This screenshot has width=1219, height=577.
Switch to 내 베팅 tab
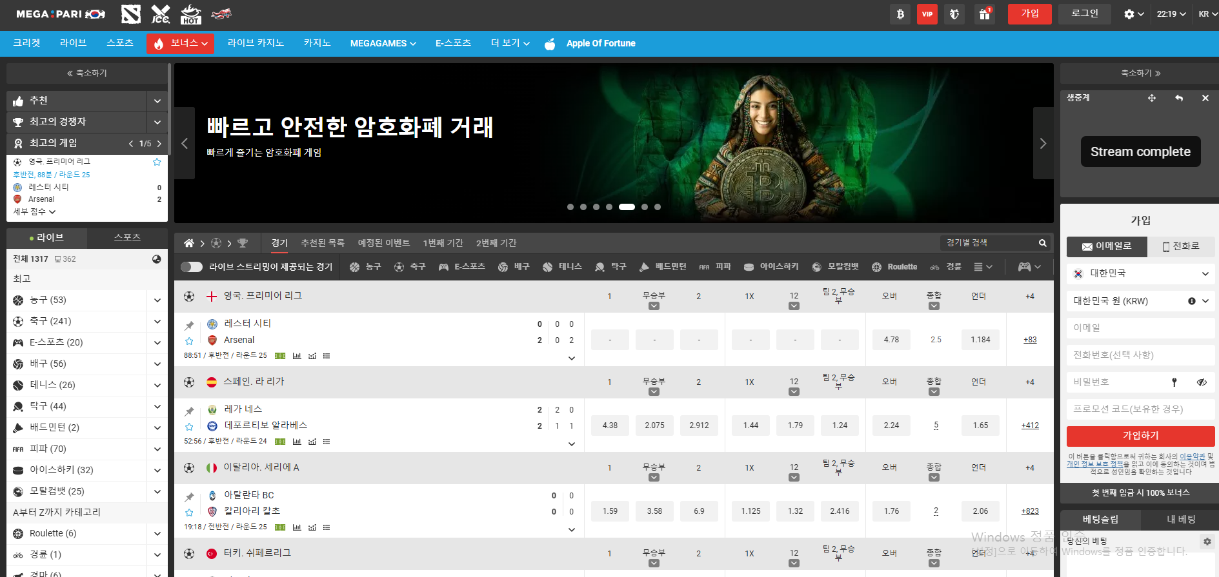pos(1181,520)
